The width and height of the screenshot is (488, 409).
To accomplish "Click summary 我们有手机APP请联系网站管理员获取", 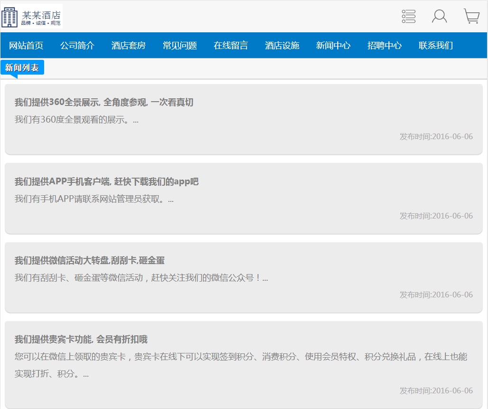I will [94, 199].
